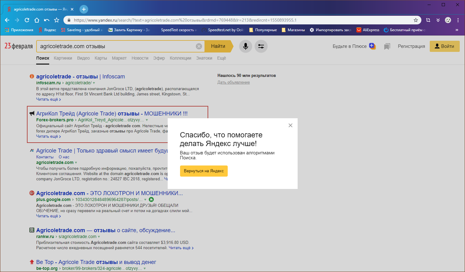Switch to the Маркет tab
The width and height of the screenshot is (465, 272).
(x=119, y=58)
